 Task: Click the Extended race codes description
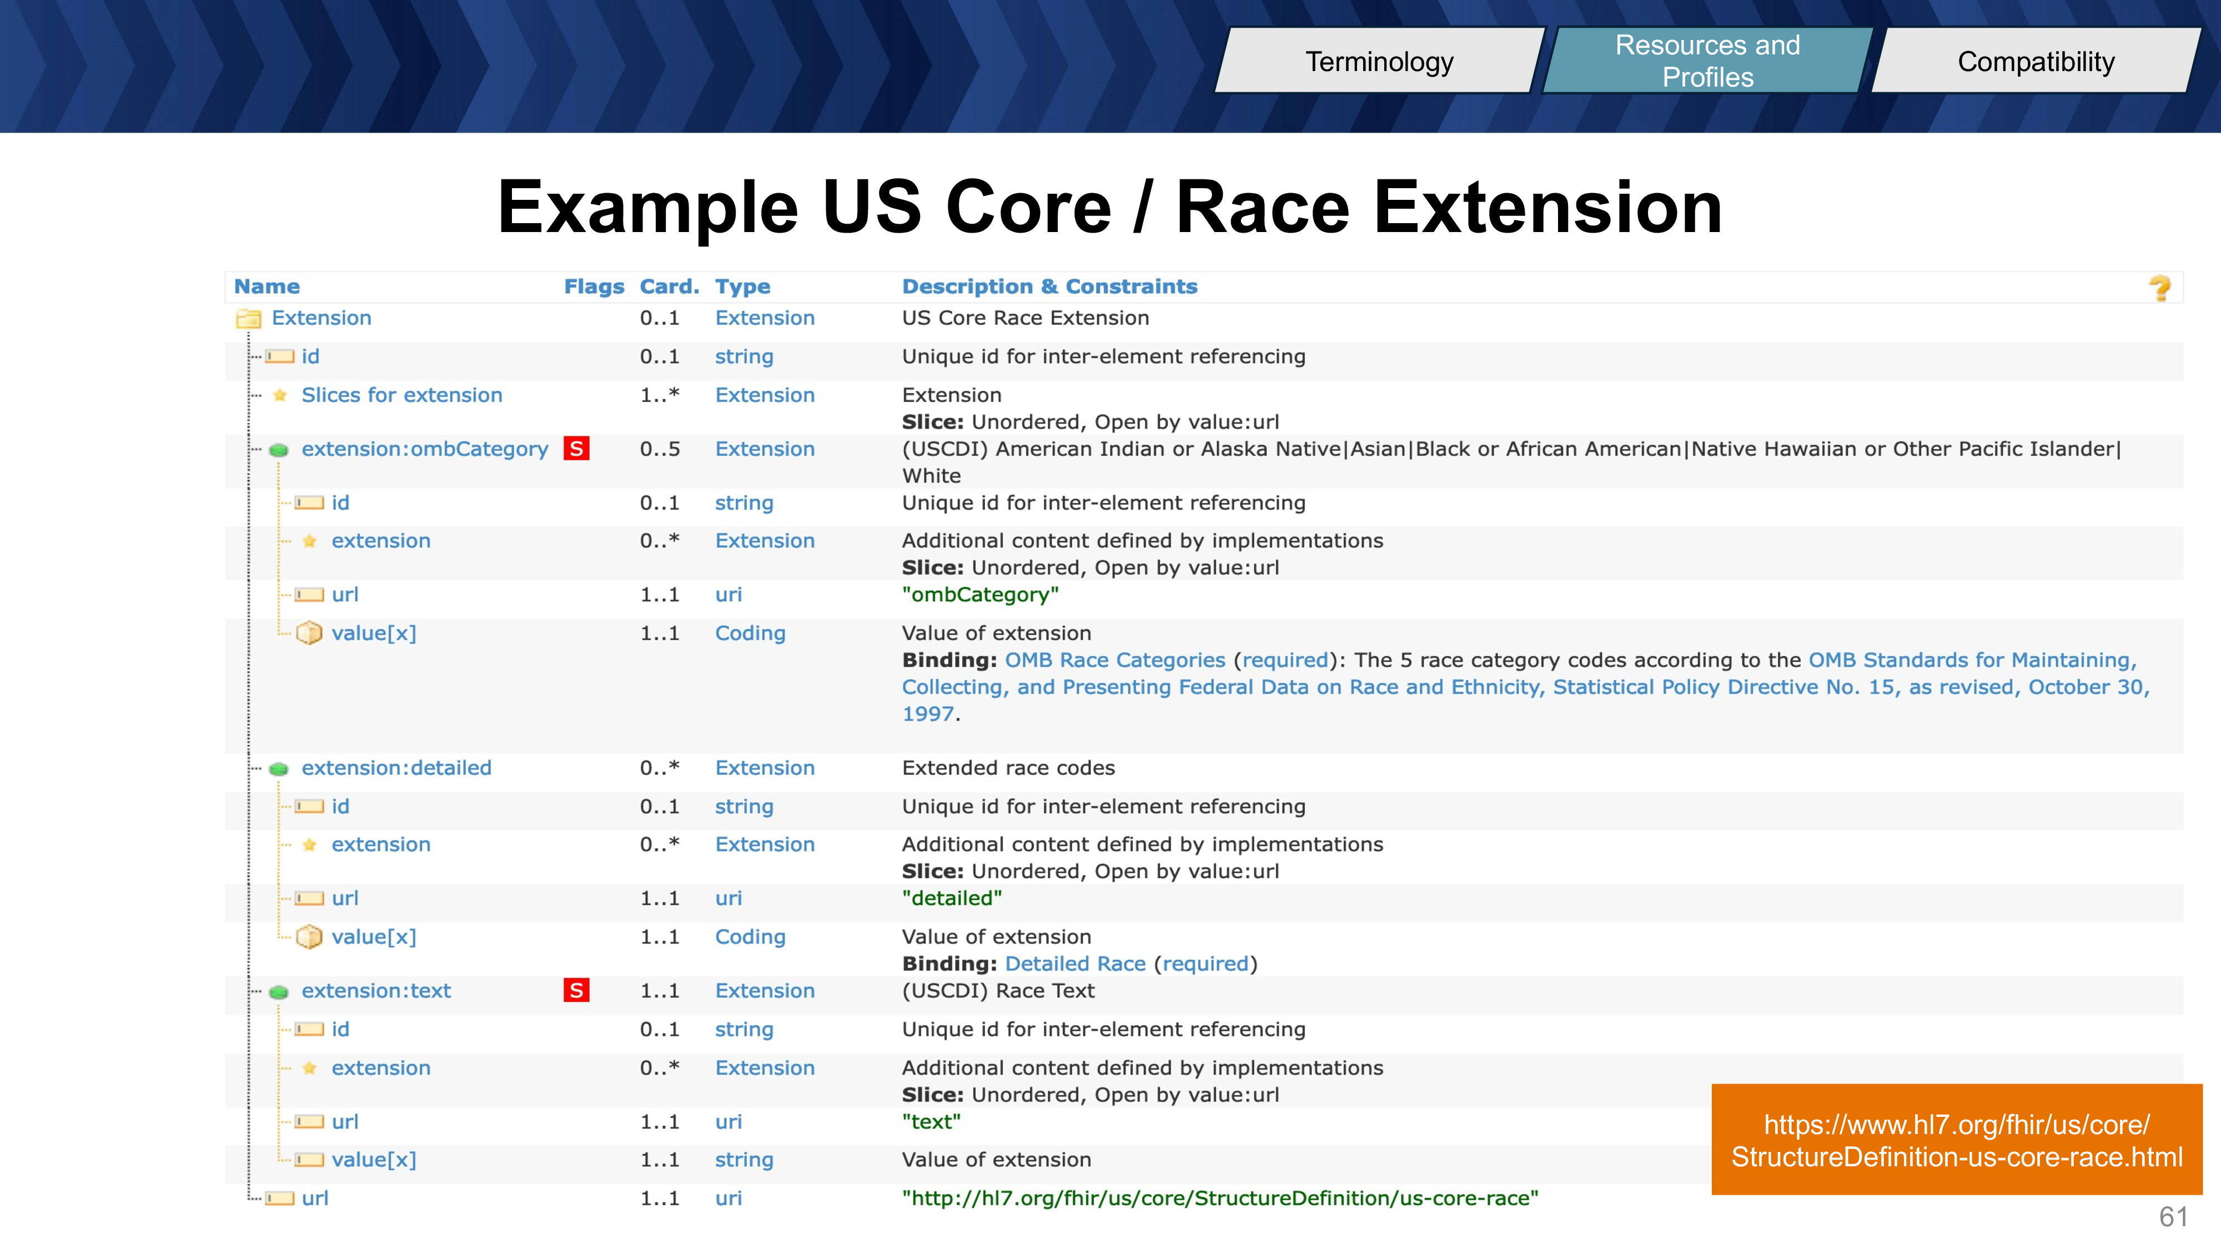(1008, 768)
